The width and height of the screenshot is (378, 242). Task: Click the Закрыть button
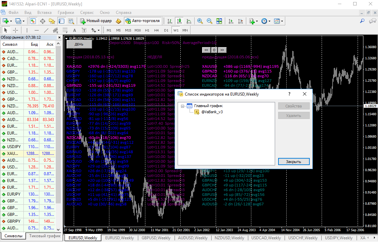coord(294,162)
